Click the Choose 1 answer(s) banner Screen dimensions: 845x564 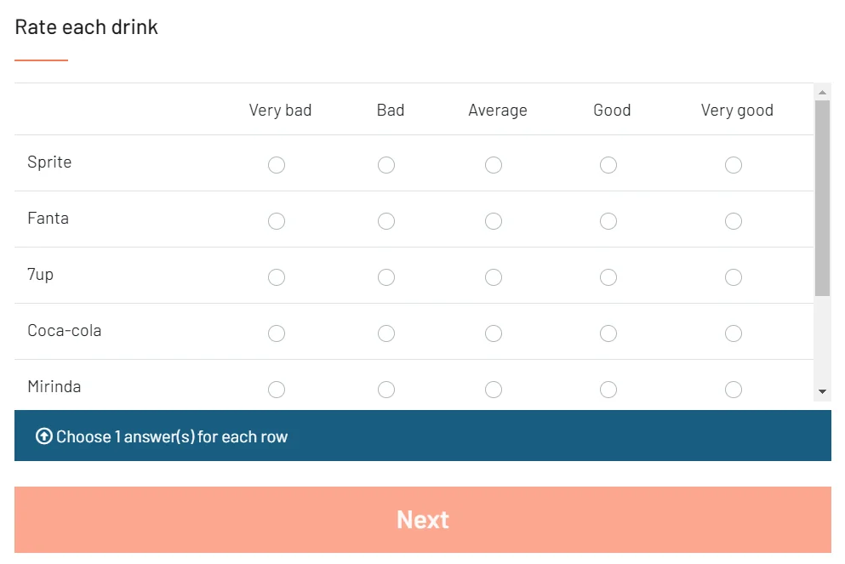tap(422, 436)
